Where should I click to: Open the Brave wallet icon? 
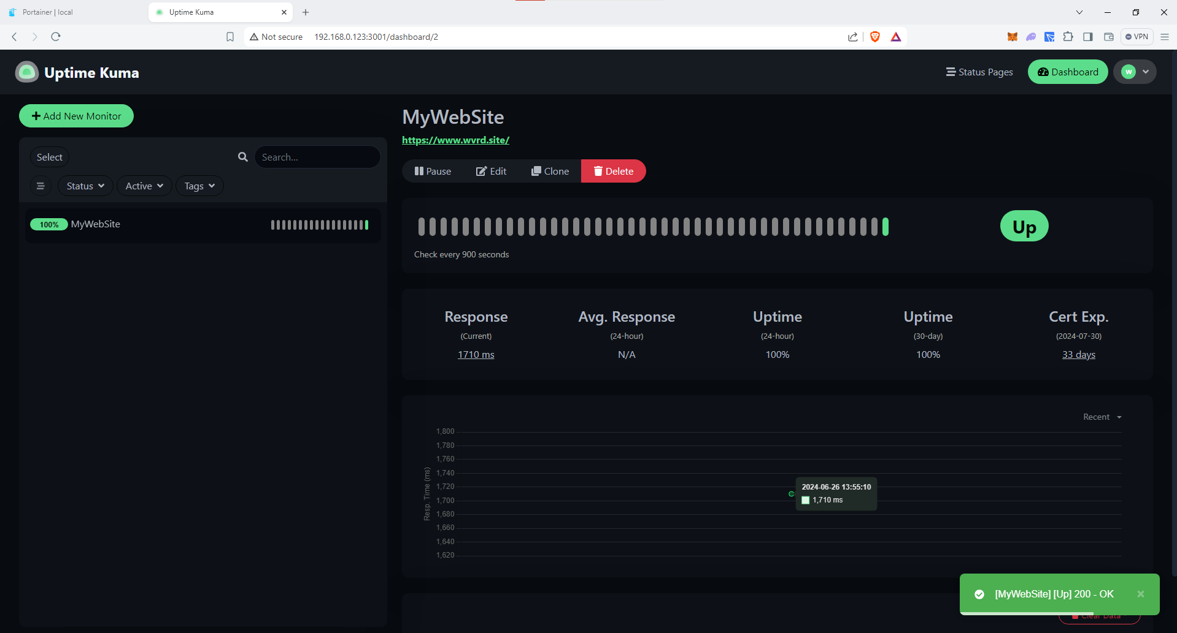coord(1109,37)
